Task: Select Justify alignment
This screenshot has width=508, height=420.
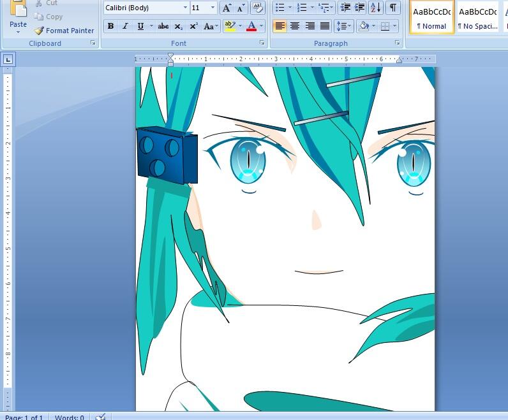Action: coord(325,26)
